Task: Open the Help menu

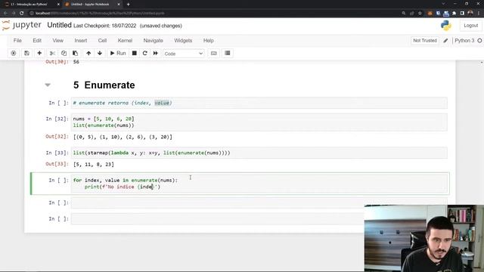Action: click(x=209, y=40)
